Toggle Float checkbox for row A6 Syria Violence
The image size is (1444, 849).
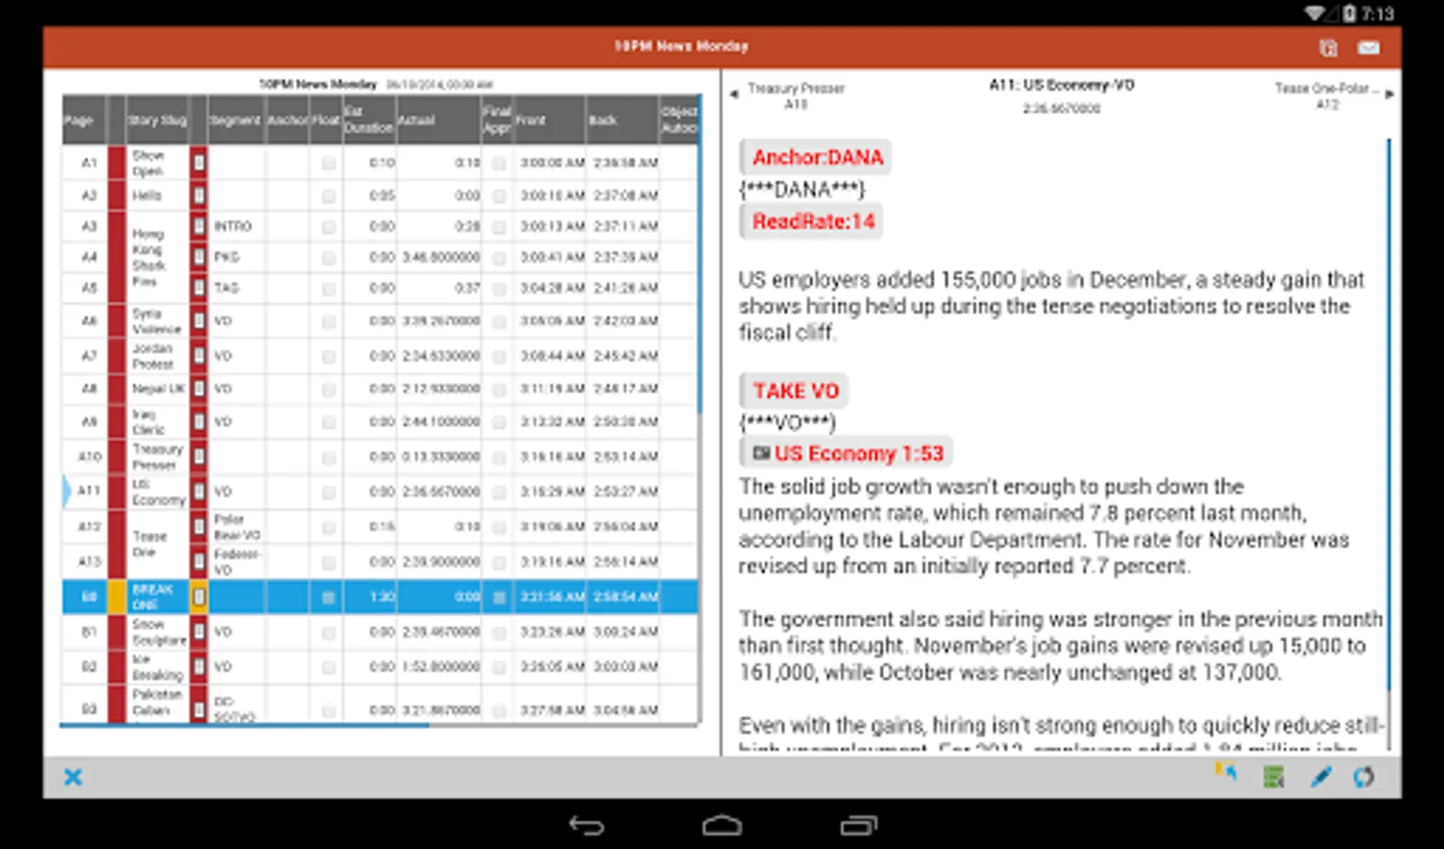[x=328, y=322]
